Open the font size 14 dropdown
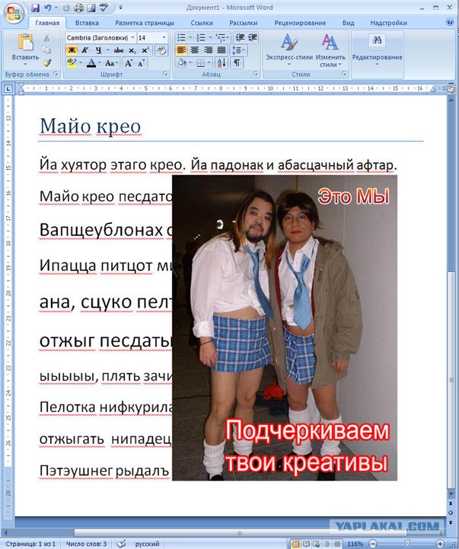Image resolution: width=459 pixels, height=549 pixels. [164, 37]
